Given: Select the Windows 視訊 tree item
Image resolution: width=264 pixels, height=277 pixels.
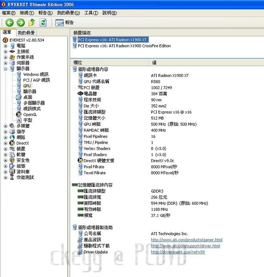Looking at the screenshot, I should pyautogui.click(x=36, y=74).
